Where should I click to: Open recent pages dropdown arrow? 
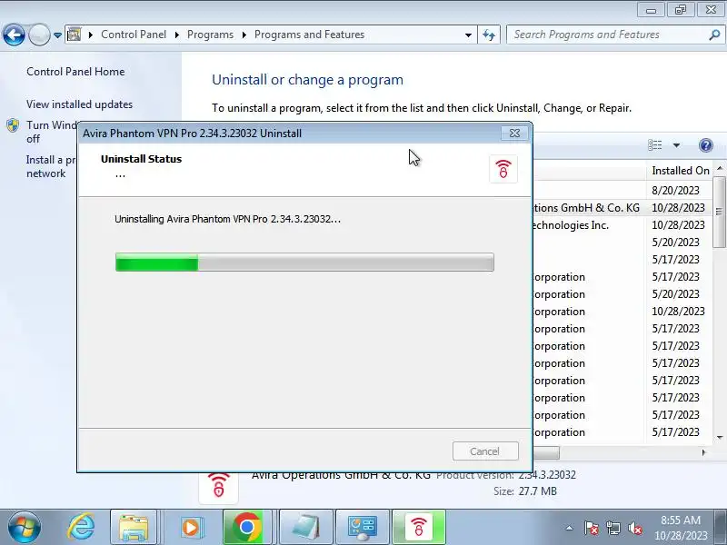(x=57, y=35)
